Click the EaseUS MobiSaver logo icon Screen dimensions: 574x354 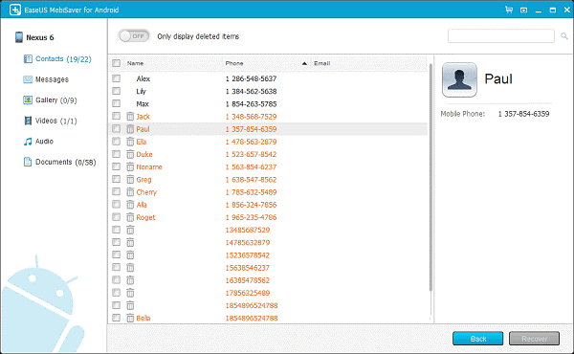tap(15, 10)
